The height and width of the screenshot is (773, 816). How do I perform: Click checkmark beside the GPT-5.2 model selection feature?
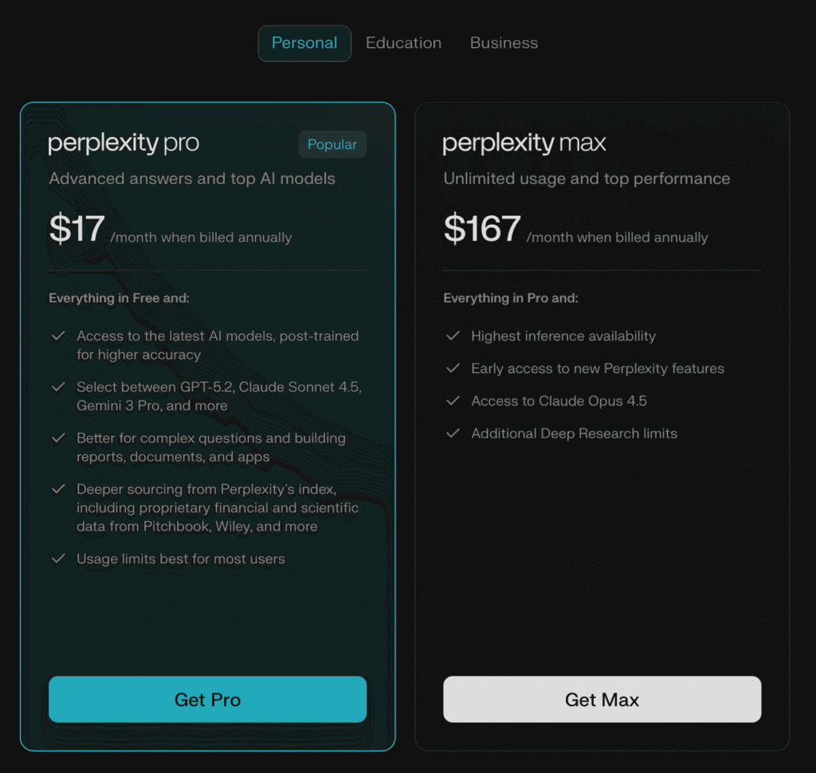(x=58, y=387)
